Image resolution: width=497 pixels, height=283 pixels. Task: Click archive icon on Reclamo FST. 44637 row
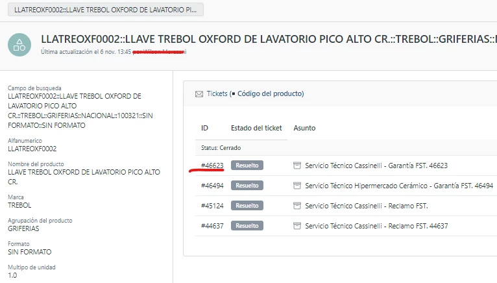[x=297, y=226]
